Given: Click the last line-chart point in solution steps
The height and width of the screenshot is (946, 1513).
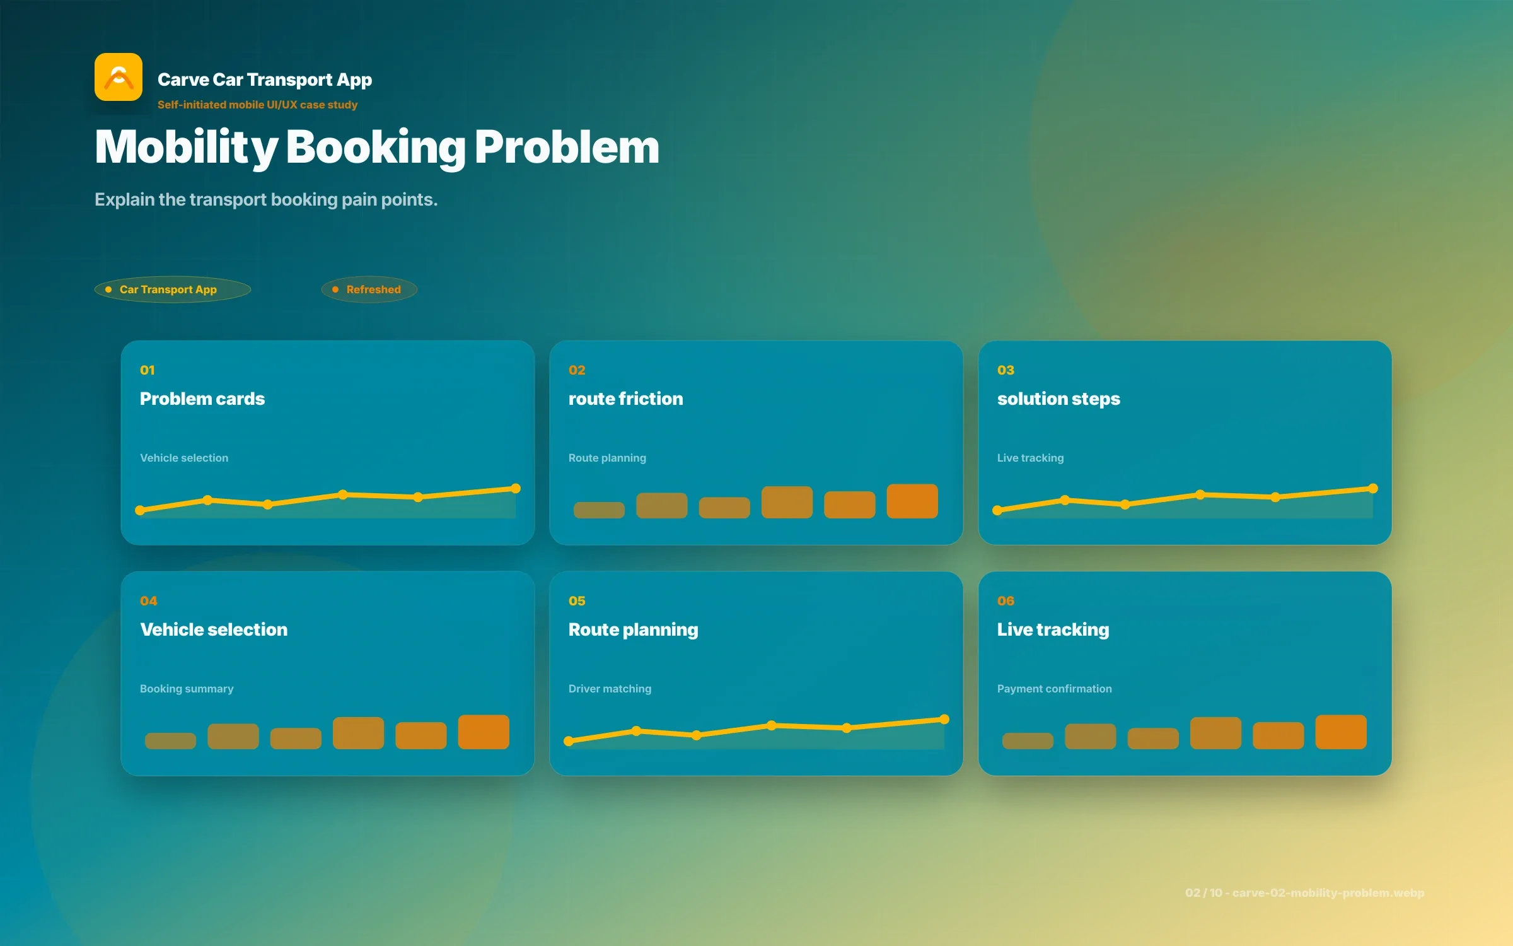Looking at the screenshot, I should (x=1373, y=488).
